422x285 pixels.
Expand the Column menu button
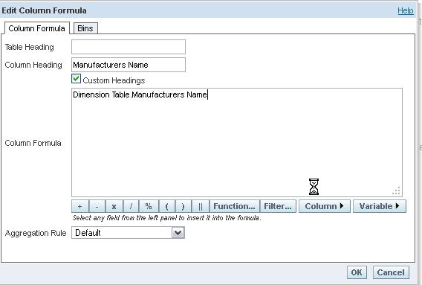click(325, 206)
